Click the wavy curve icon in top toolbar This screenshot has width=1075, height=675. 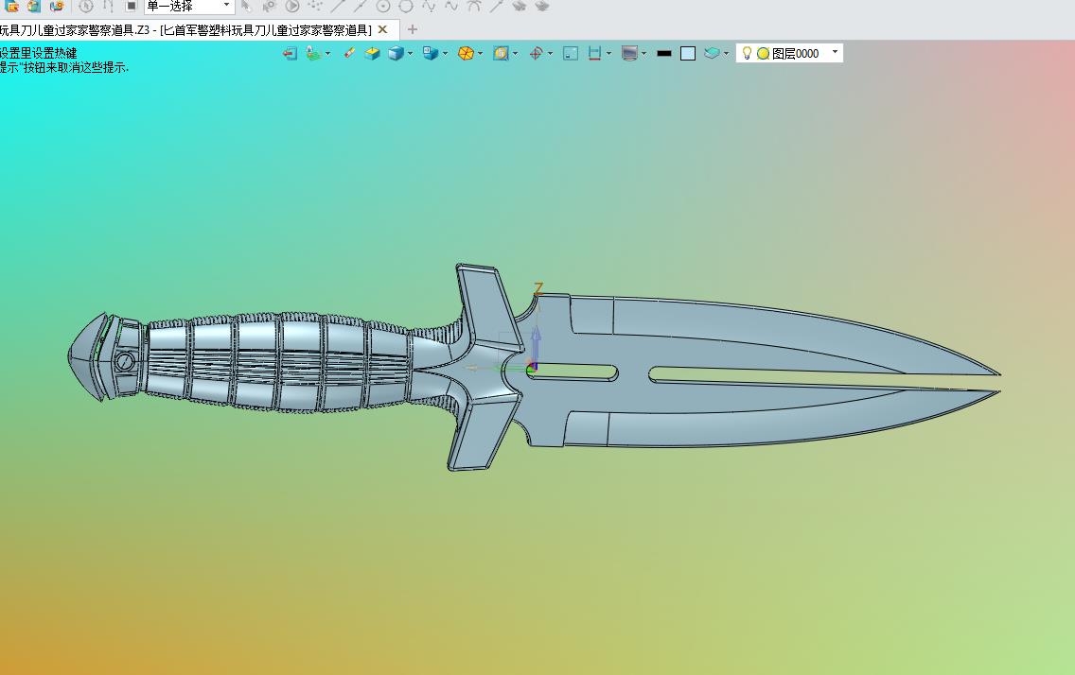[x=430, y=7]
